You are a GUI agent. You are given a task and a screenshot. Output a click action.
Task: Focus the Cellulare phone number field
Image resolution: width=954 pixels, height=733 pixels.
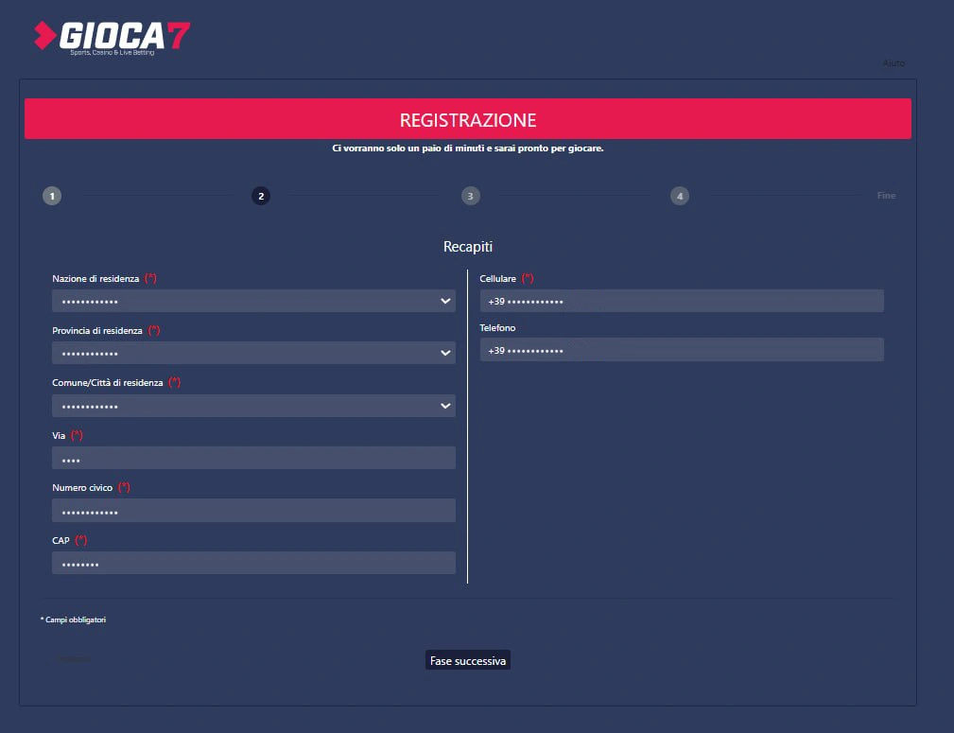tap(682, 301)
